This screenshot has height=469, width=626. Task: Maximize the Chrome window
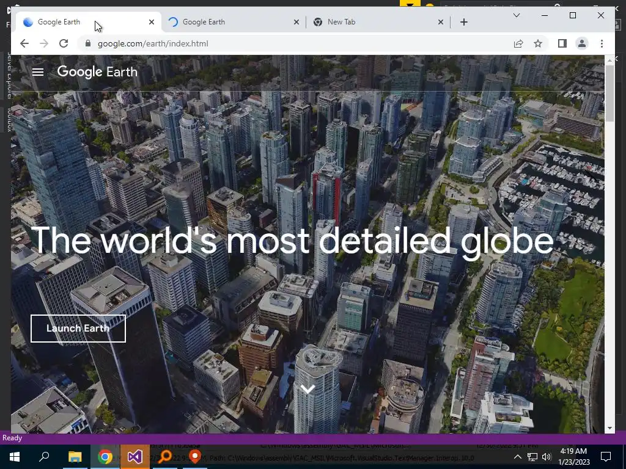click(573, 15)
